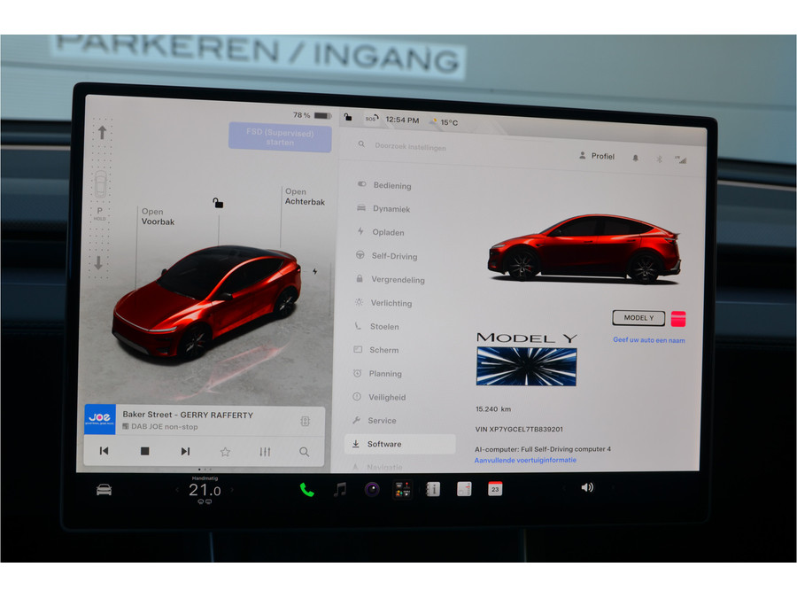Image resolution: width=797 pixels, height=598 pixels.
Task: Skip to previous track
Action: tap(104, 451)
